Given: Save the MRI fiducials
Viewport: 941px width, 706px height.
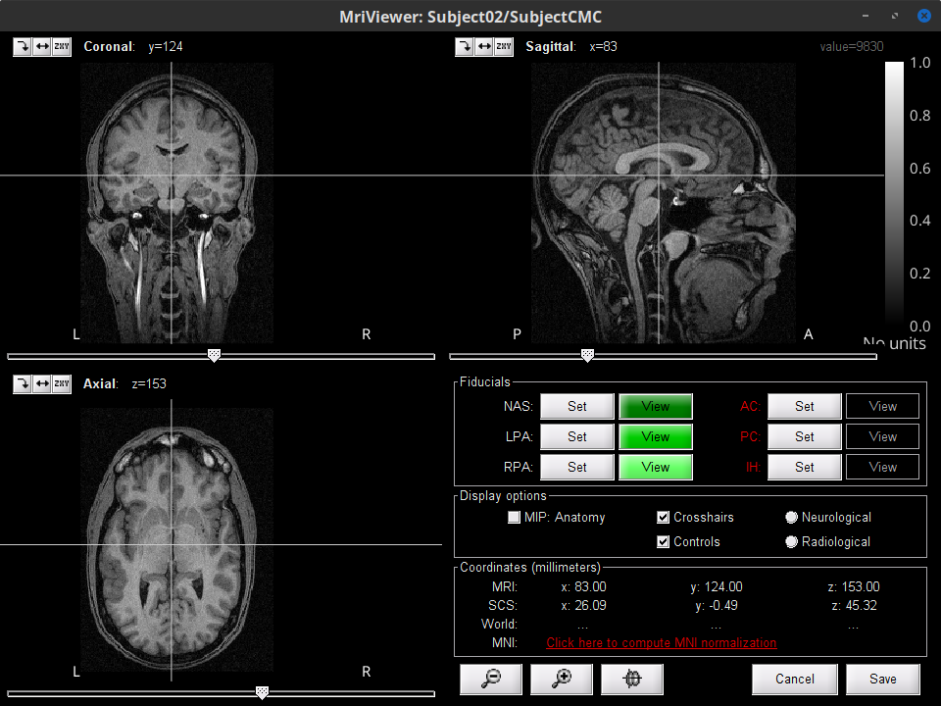Looking at the screenshot, I should click(883, 679).
